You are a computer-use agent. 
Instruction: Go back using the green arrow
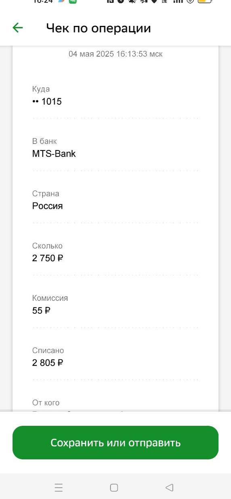tap(18, 27)
